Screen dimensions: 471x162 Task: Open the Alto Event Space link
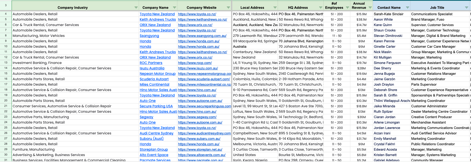click(154, 155)
